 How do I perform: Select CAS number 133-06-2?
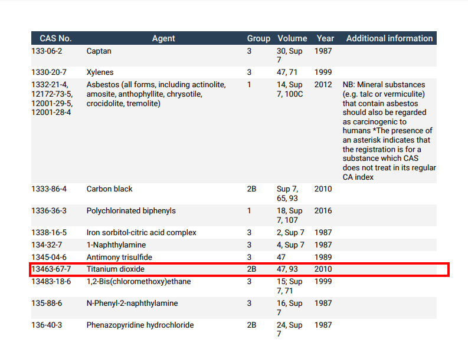(x=47, y=51)
